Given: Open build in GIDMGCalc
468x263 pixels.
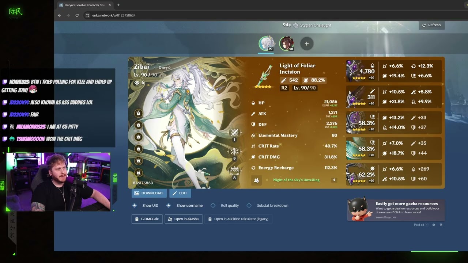Looking at the screenshot, I should tap(147, 219).
